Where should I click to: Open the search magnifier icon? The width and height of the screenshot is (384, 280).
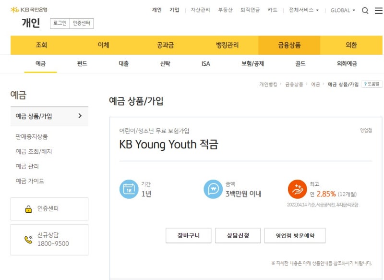(x=365, y=11)
